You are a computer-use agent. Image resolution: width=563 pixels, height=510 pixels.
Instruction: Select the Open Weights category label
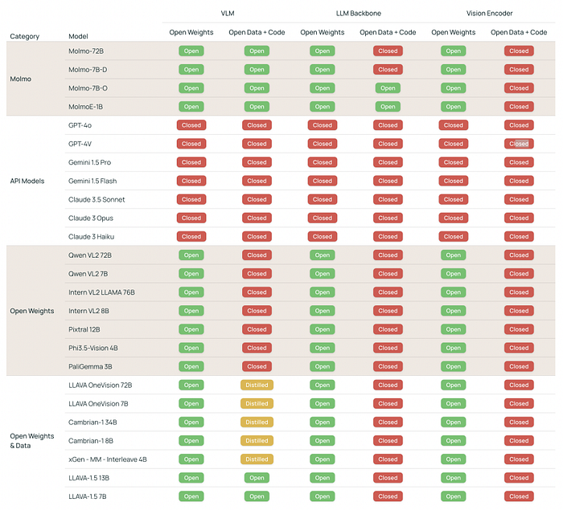point(32,311)
